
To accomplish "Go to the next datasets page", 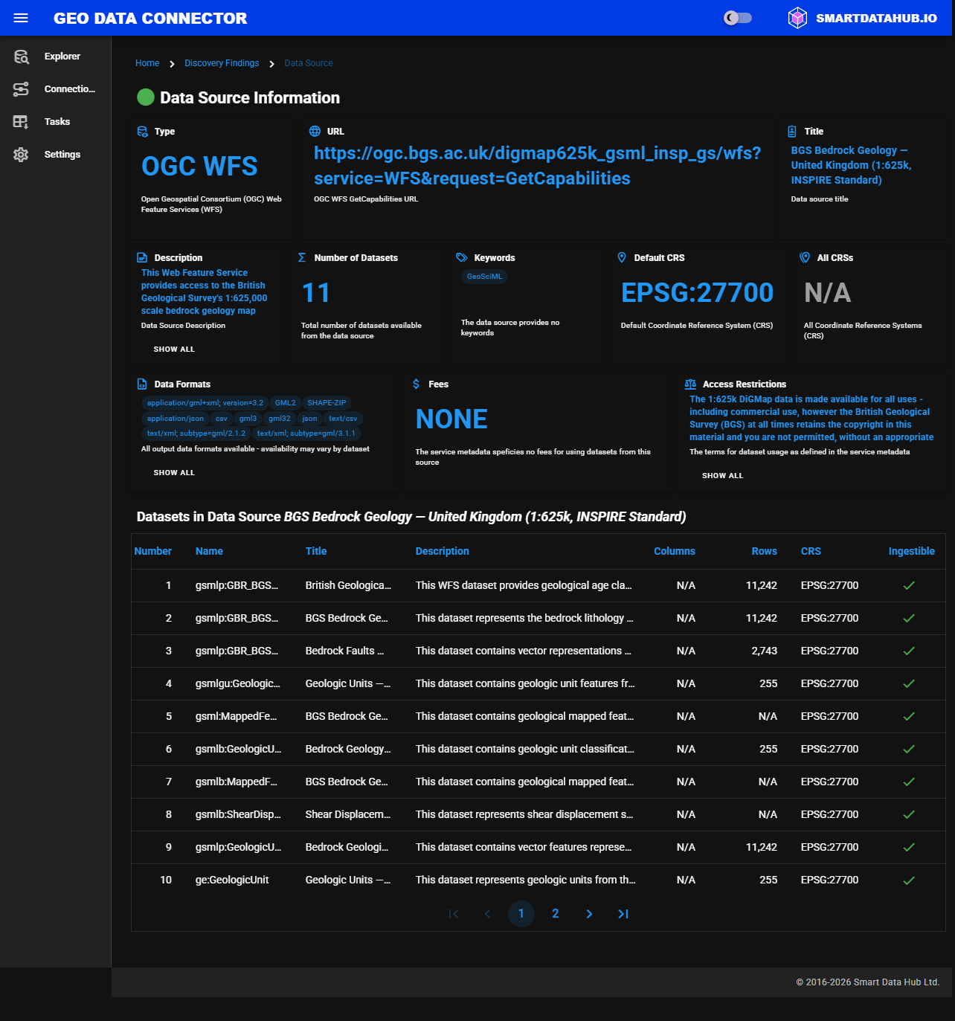I will click(589, 914).
